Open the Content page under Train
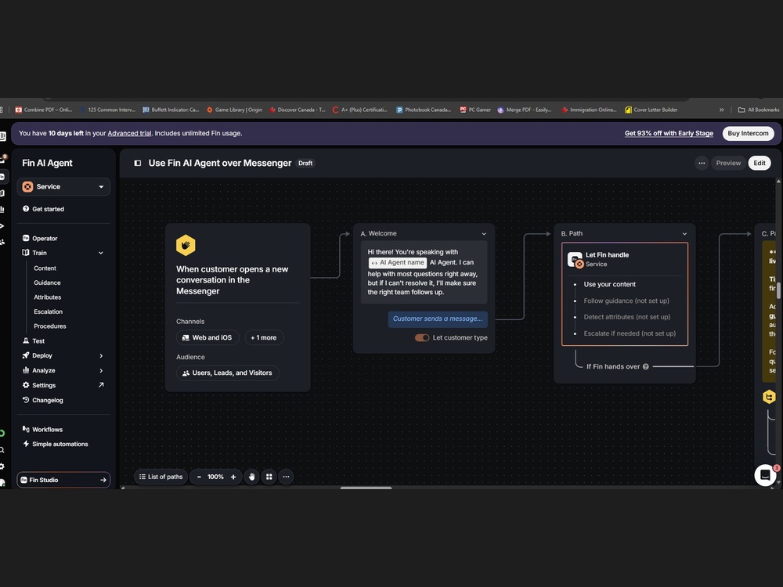Screen dimensions: 783x587 (x=45, y=268)
